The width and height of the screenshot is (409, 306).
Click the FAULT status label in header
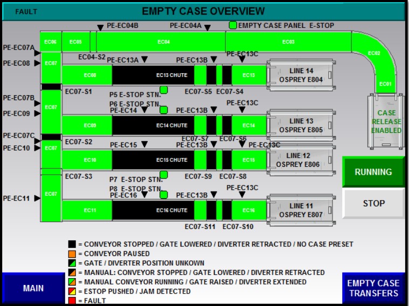(x=26, y=11)
